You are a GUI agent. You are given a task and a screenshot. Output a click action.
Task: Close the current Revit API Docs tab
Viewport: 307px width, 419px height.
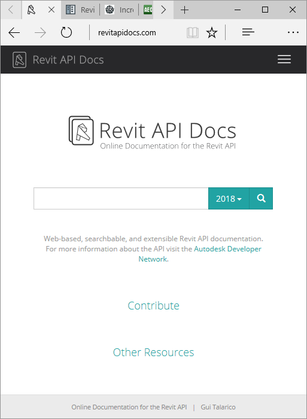pos(51,10)
